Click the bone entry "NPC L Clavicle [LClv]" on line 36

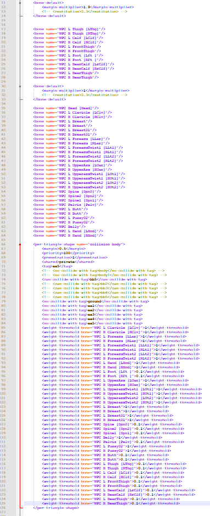[x=72, y=112]
